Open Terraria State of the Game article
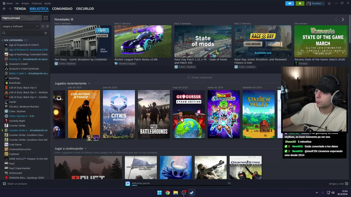 (319, 59)
